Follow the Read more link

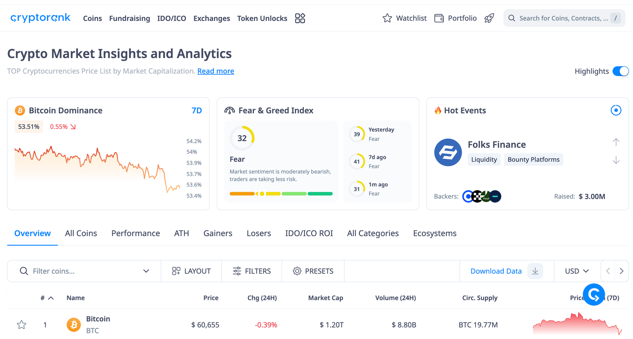(216, 71)
